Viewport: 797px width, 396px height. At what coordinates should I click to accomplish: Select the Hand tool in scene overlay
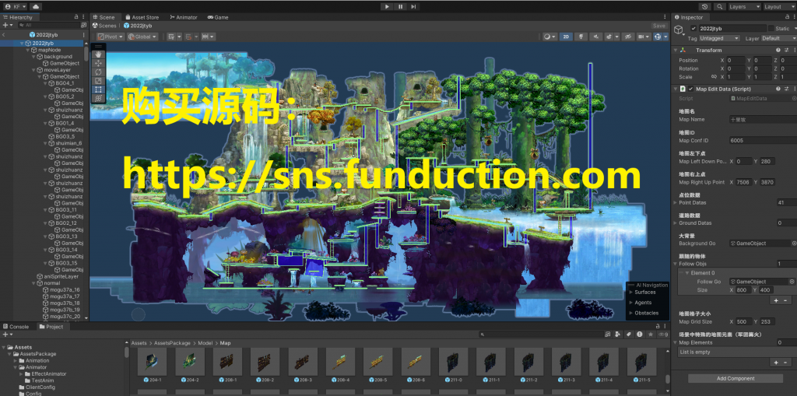(x=99, y=54)
